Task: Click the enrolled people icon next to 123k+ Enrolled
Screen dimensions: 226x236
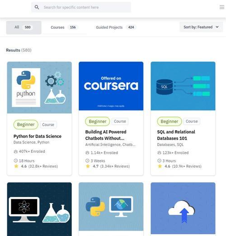Action: tap(159, 153)
